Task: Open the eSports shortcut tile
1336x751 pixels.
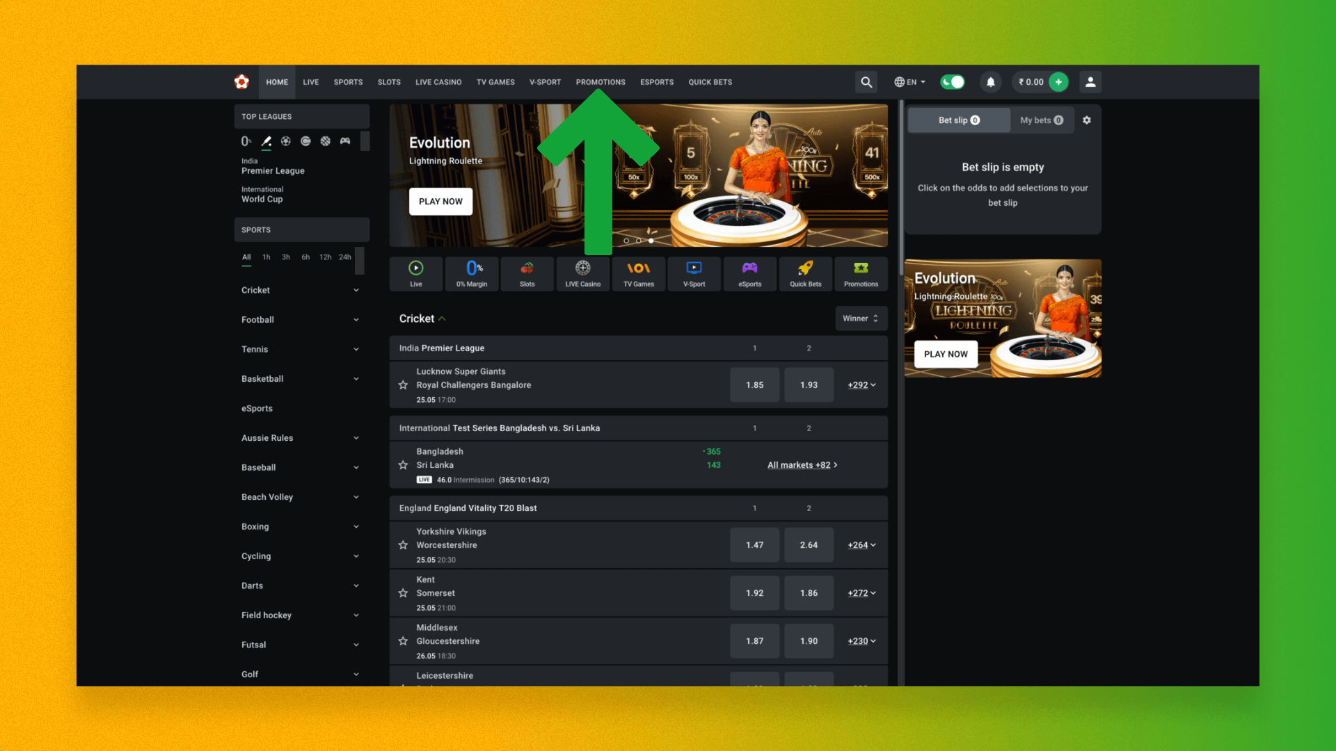Action: coord(750,274)
